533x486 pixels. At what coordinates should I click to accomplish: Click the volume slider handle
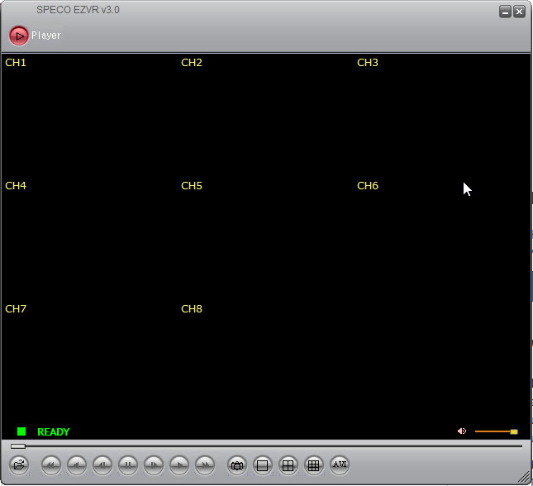tap(514, 431)
